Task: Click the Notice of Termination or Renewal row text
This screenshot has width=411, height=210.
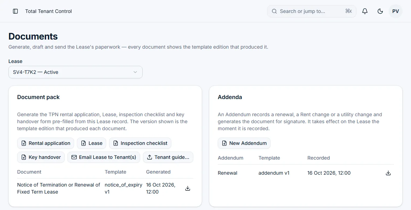Action: click(58, 188)
